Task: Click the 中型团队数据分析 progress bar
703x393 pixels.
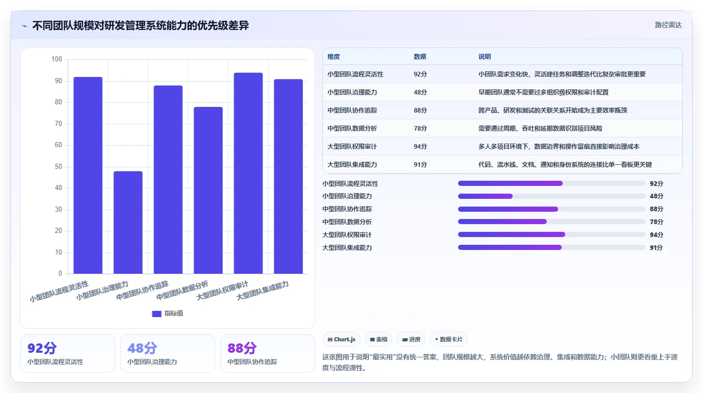Action: [x=552, y=222]
